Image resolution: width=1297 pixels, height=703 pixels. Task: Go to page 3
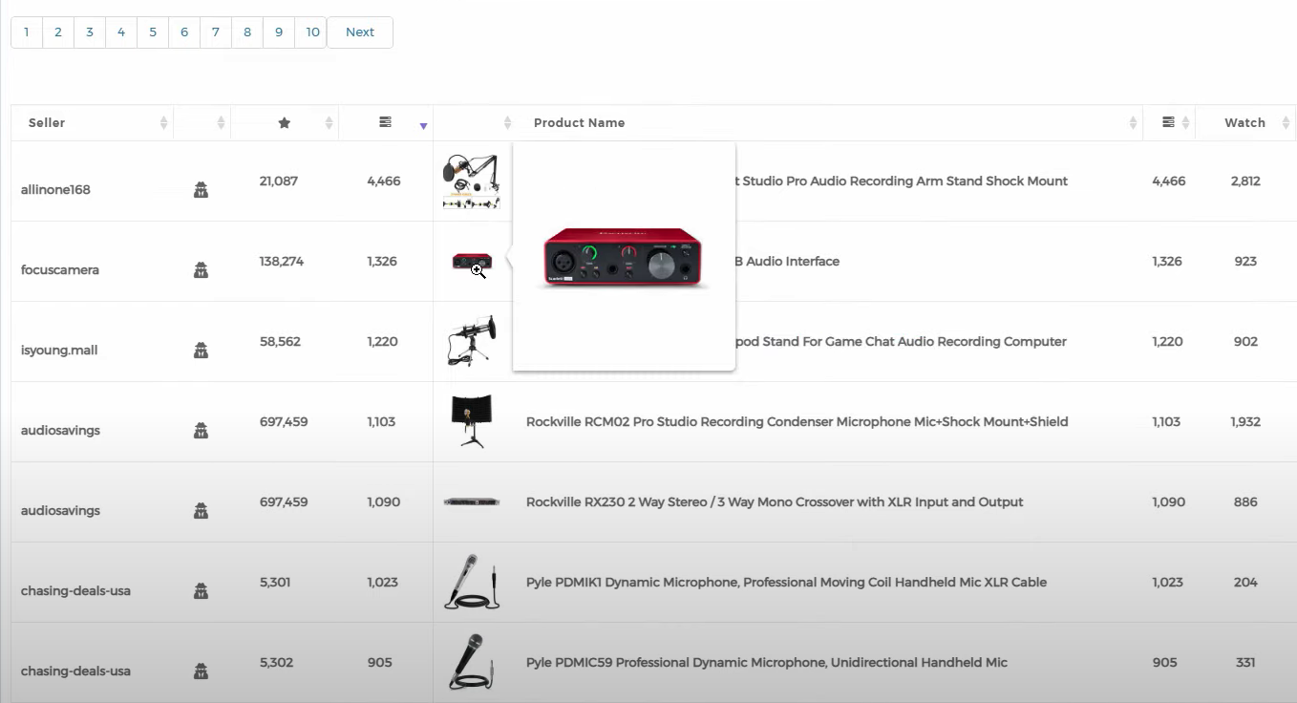pos(90,32)
